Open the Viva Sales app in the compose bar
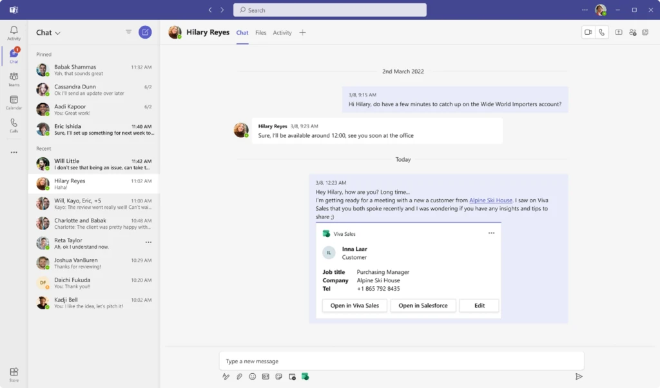660x388 pixels. (306, 376)
